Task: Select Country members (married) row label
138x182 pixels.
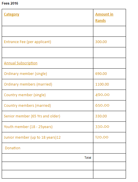Action: coord(27,106)
